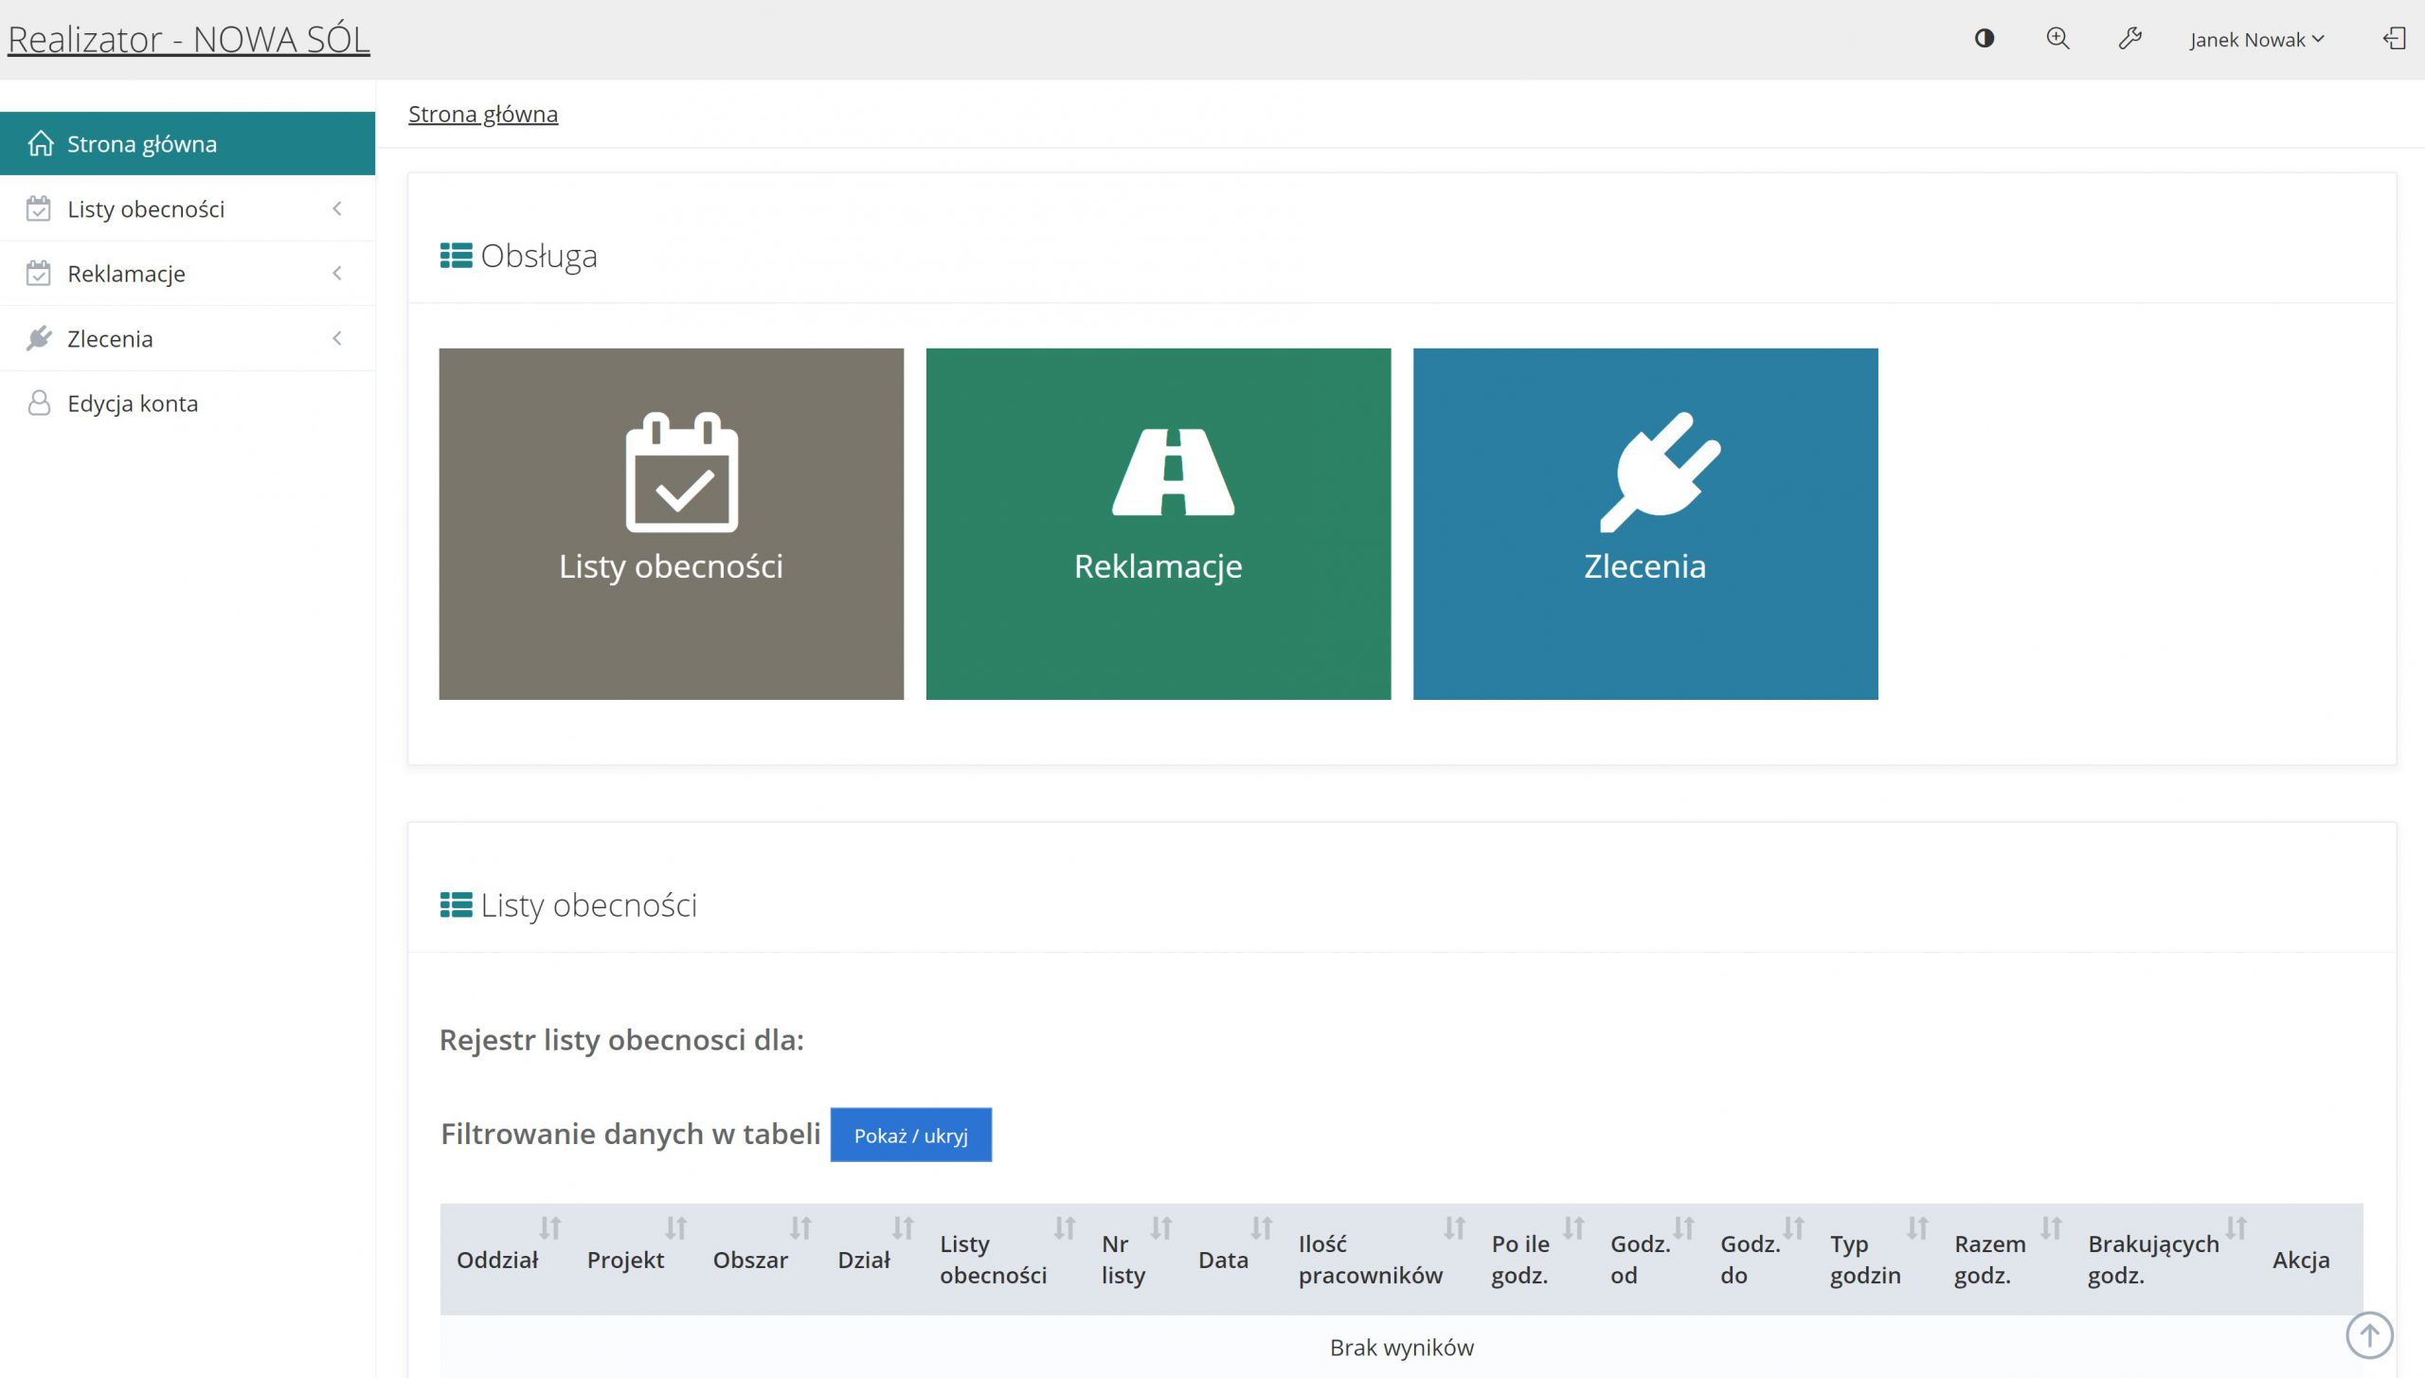Image resolution: width=2425 pixels, height=1378 pixels.
Task: Open the wrench settings icon
Action: pos(2129,39)
